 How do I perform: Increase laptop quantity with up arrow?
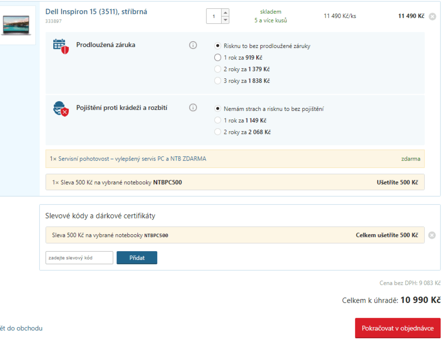(x=225, y=13)
